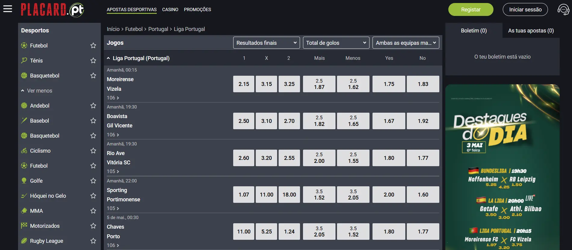The width and height of the screenshot is (572, 250).
Task: Toggle favorite star for Hóquei no Gelo
Action: [93, 196]
